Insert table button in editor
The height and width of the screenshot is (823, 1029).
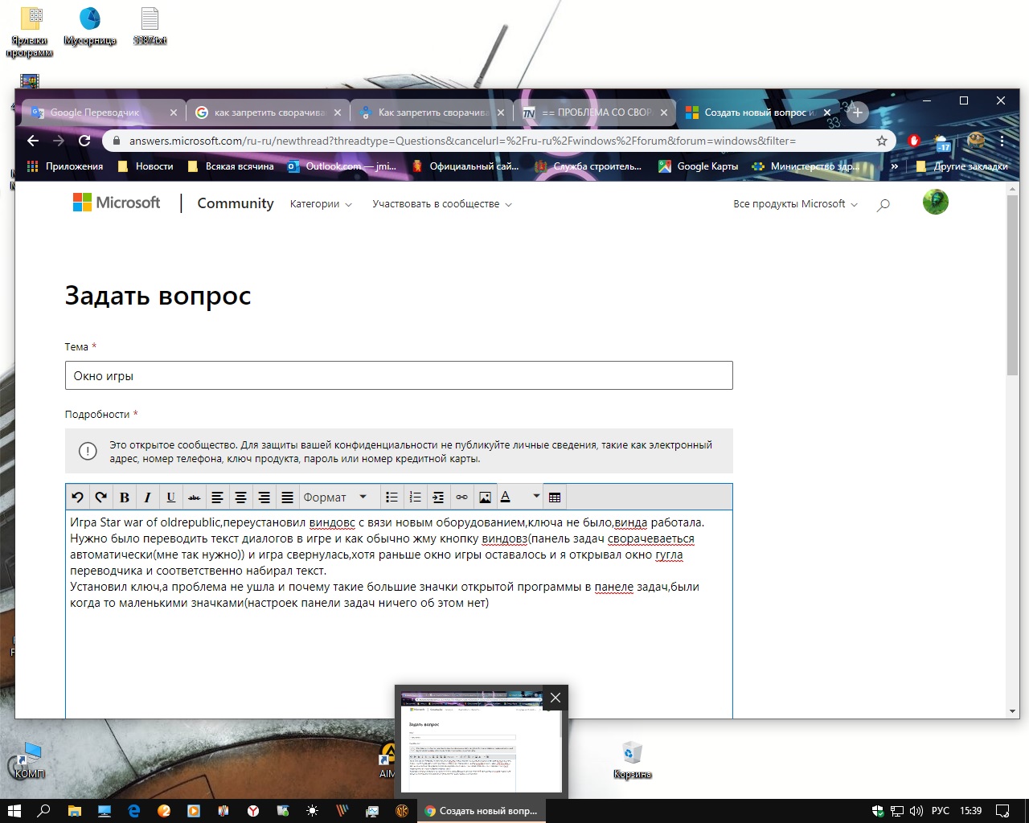pyautogui.click(x=555, y=497)
